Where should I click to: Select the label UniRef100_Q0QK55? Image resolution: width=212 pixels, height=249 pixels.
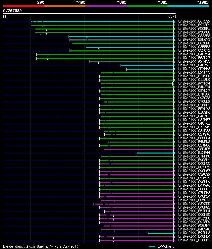pos(194,164)
